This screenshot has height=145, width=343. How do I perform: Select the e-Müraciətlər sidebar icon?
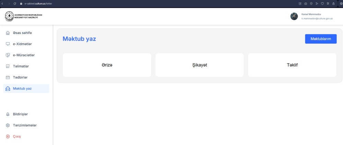pyautogui.click(x=8, y=55)
